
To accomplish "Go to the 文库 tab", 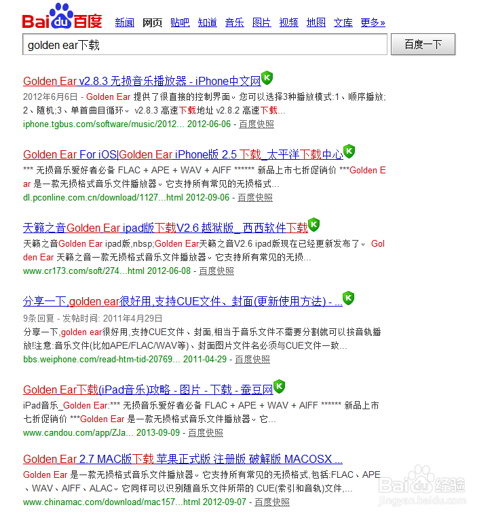I will 343,22.
